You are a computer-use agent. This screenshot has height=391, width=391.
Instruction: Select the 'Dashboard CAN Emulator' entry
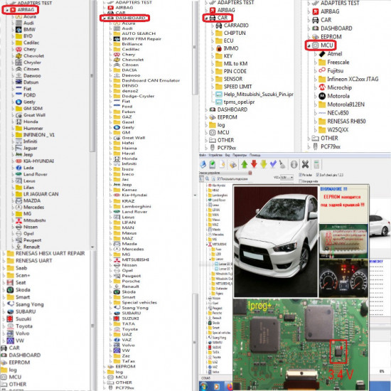147,80
